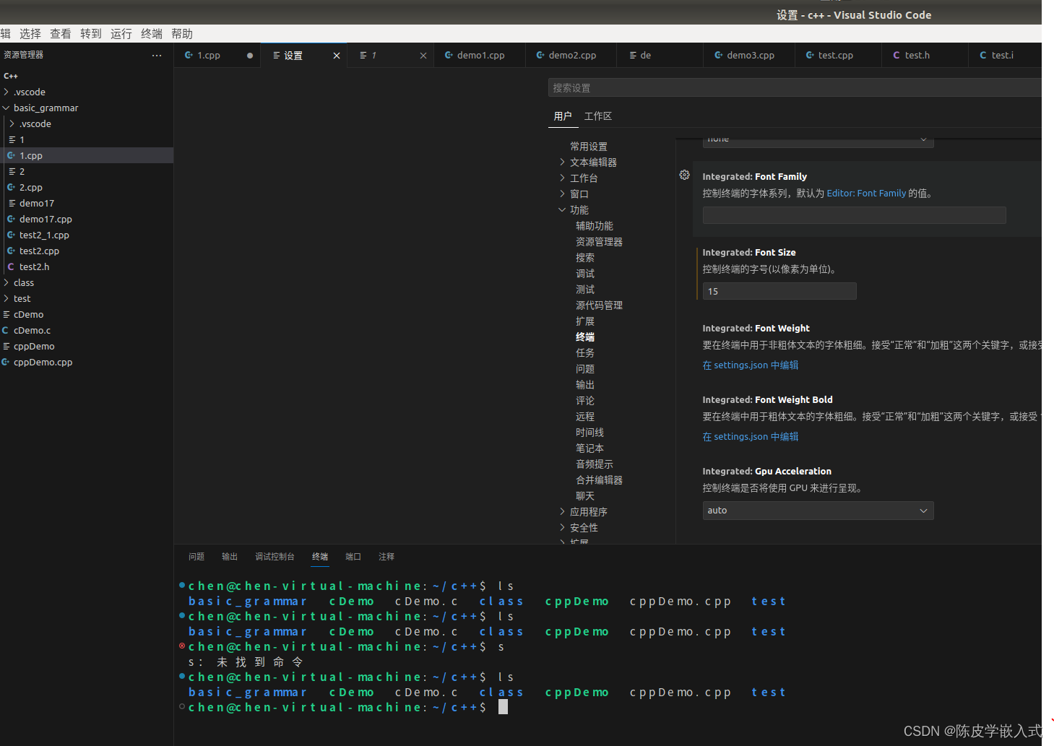Select the 工作区 settings scope tab
This screenshot has height=746, width=1054.
tap(598, 116)
